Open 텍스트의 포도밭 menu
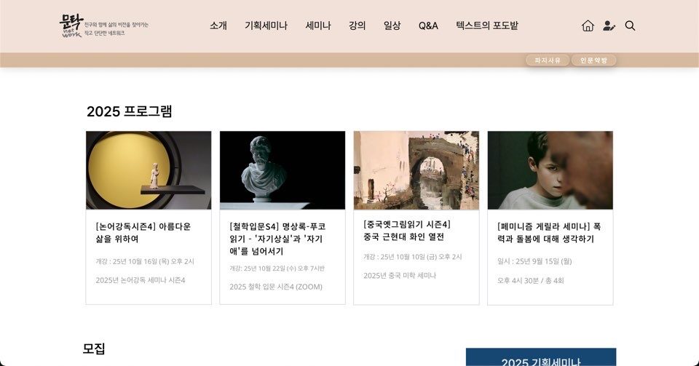 coord(487,25)
